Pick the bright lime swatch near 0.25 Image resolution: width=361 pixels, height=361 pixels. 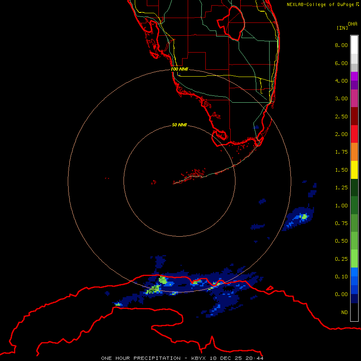(354, 259)
